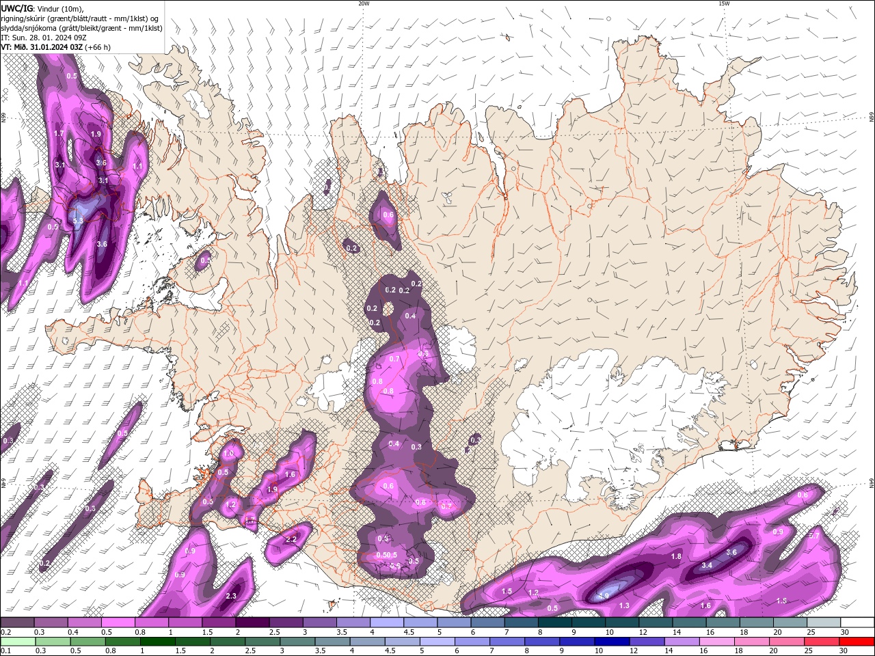875x656 pixels.
Task: Select the bright red 30 swatch in the lower legend
Action: [x=856, y=642]
